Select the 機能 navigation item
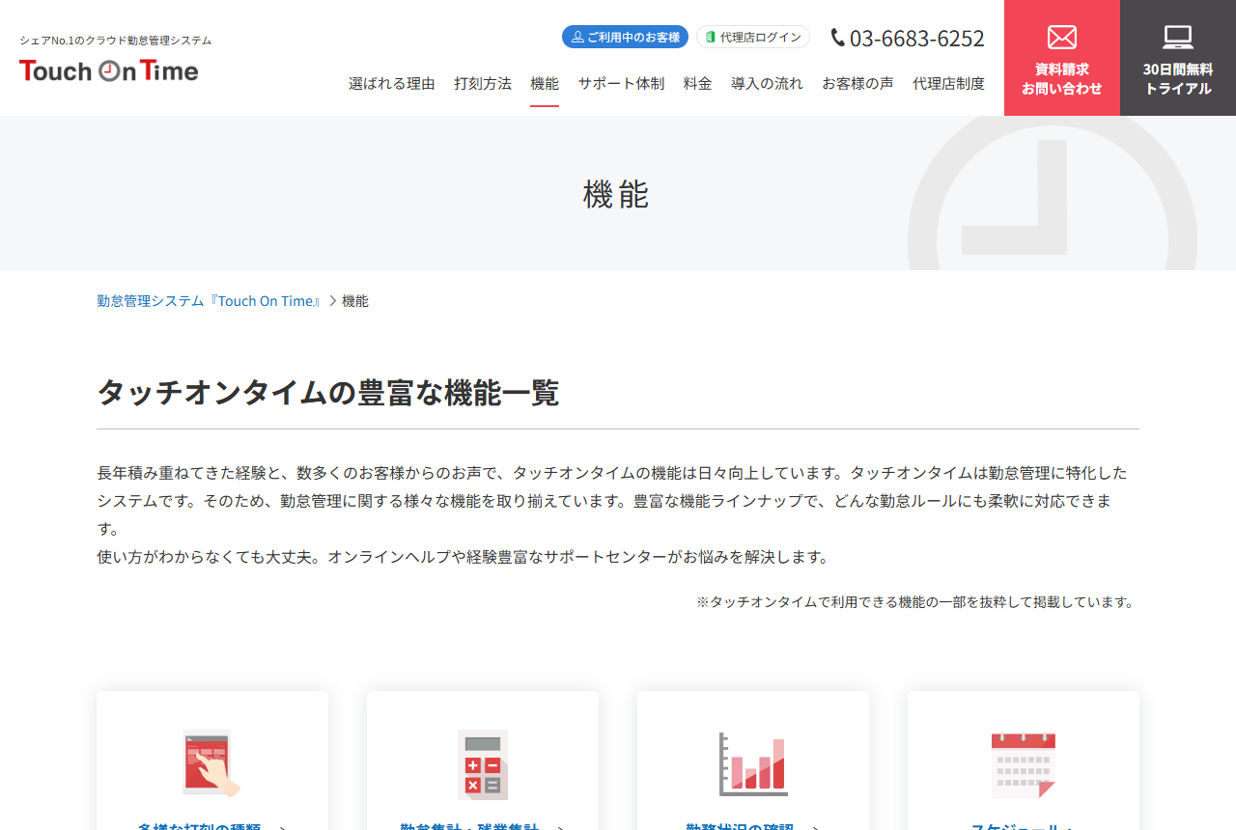The image size is (1236, 830). pyautogui.click(x=545, y=83)
